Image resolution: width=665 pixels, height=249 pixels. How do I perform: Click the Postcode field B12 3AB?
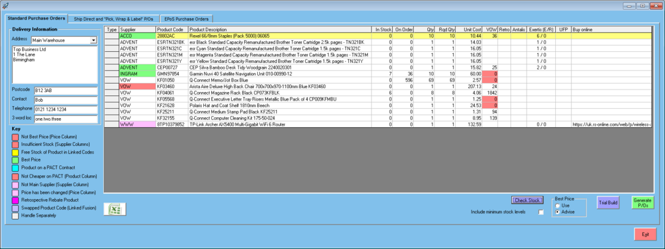click(66, 90)
